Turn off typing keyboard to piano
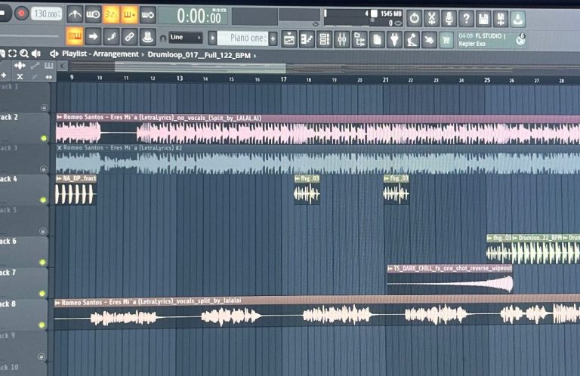Image resolution: width=580 pixels, height=376 pixels. [75, 36]
